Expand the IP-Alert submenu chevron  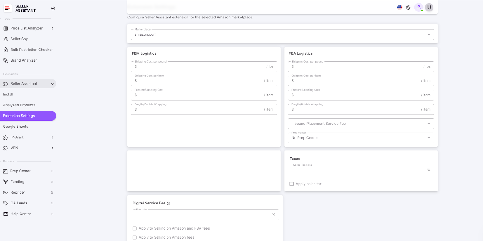pyautogui.click(x=53, y=137)
